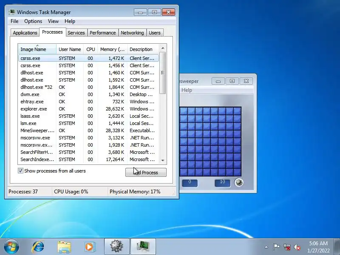This screenshot has height=255, width=340.
Task: Click the Show desktop button on taskbar
Action: pyautogui.click(x=337, y=246)
